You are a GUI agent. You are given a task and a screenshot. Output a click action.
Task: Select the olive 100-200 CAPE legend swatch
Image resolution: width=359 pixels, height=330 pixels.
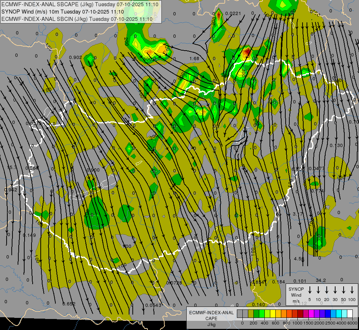pos(251,313)
